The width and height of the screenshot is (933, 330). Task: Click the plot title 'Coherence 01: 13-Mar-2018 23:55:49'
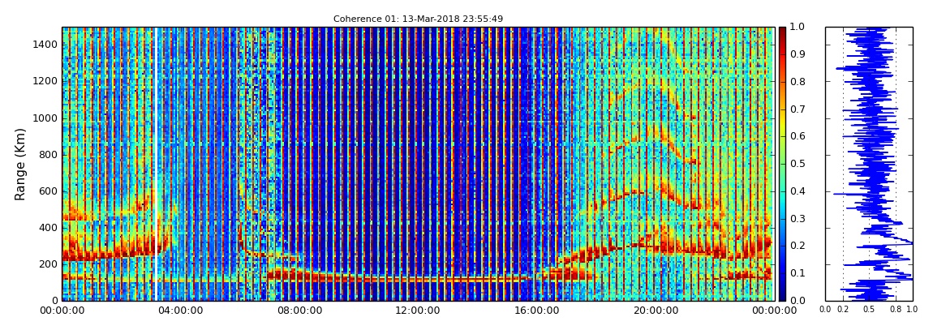418,19
